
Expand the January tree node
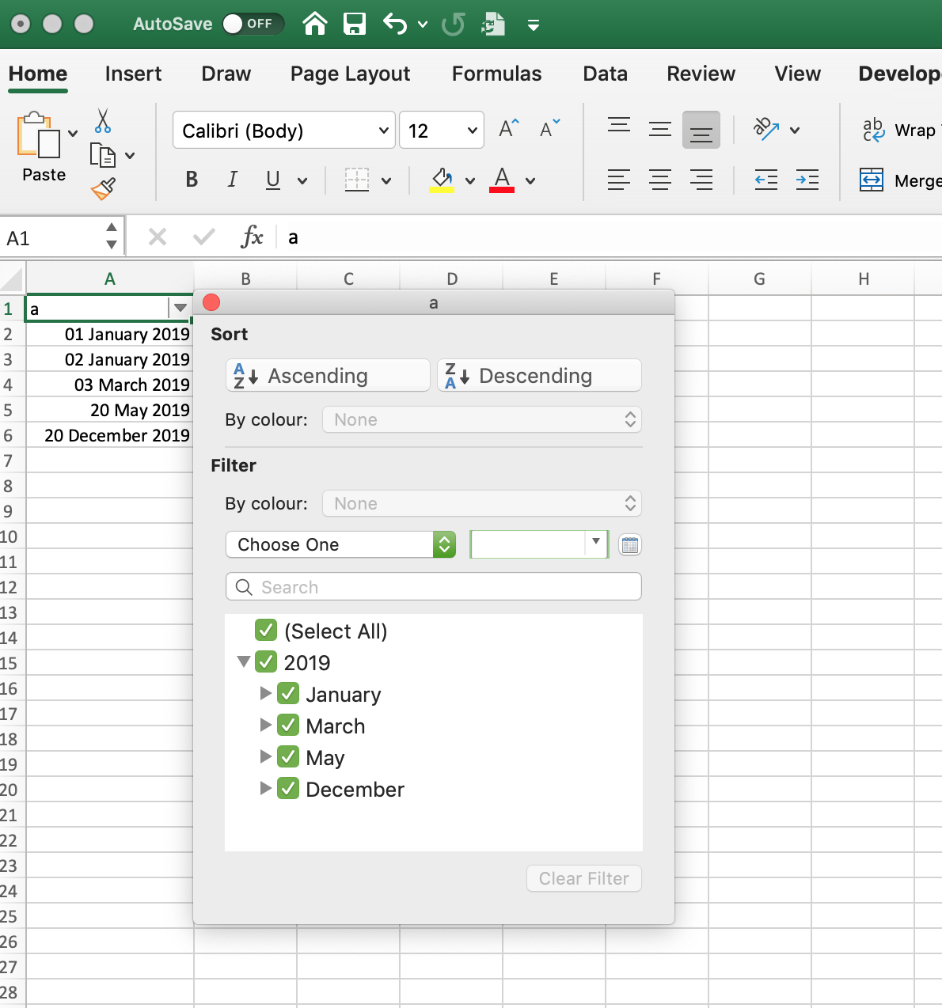click(x=266, y=693)
